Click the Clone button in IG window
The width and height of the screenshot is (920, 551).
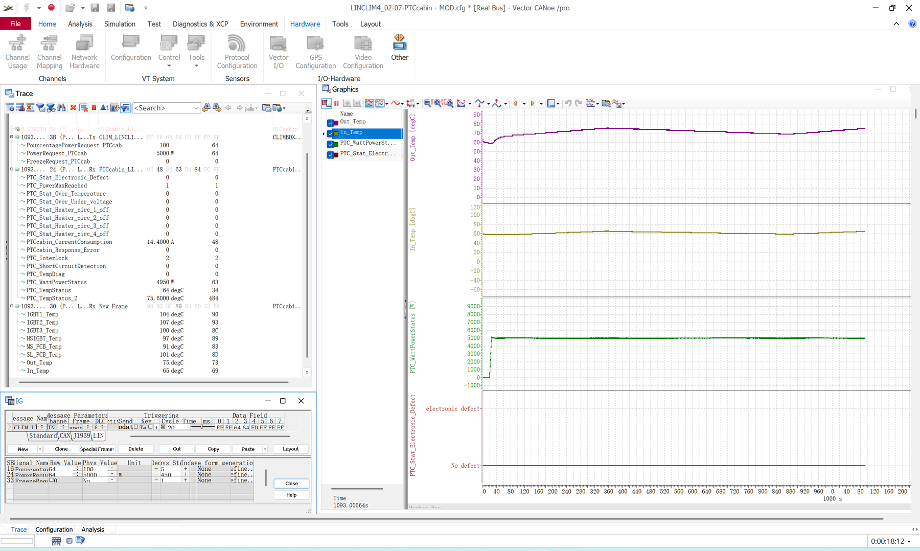[x=61, y=449]
